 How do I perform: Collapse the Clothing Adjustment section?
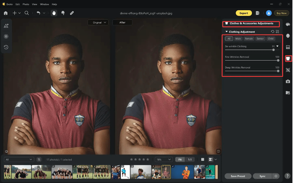(x=227, y=31)
